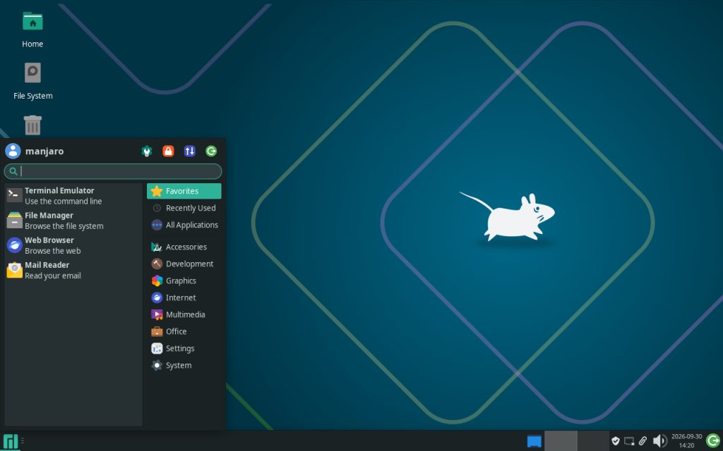Select the Favorites category

click(184, 191)
